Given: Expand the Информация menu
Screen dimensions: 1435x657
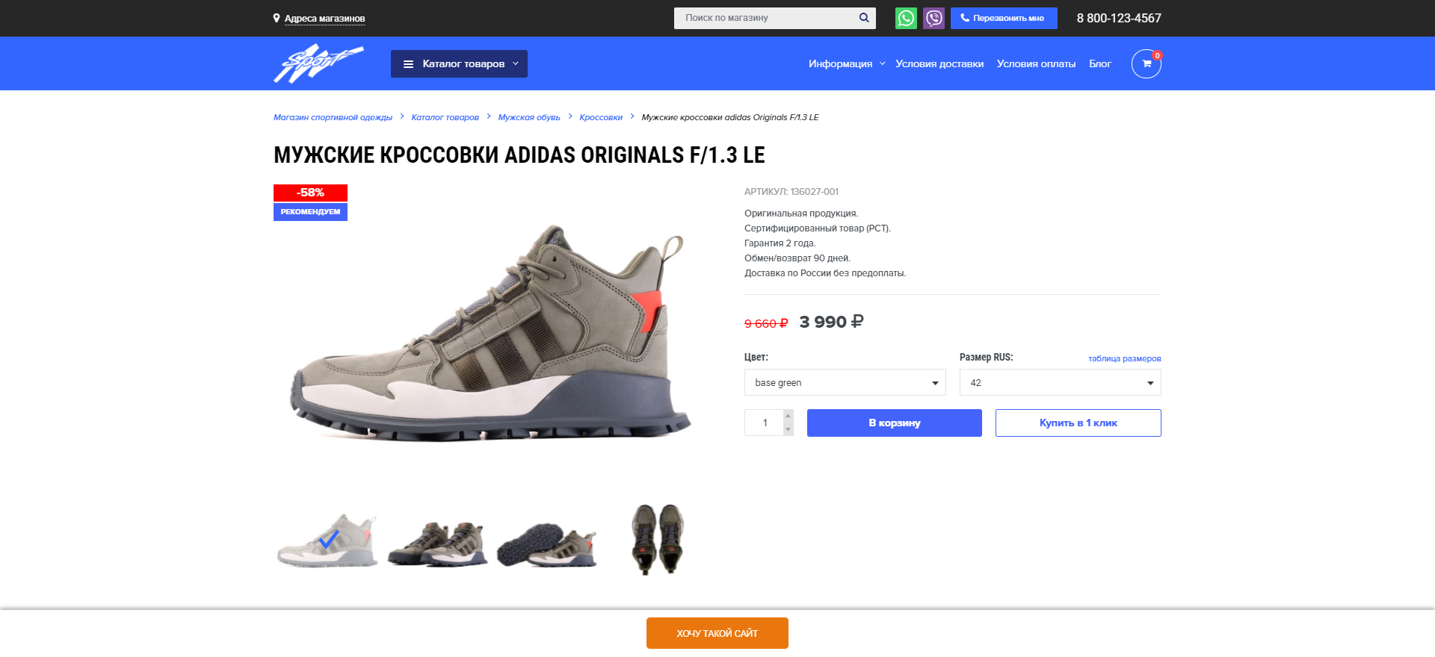Looking at the screenshot, I should click(846, 64).
